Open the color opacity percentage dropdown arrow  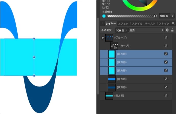173,16
